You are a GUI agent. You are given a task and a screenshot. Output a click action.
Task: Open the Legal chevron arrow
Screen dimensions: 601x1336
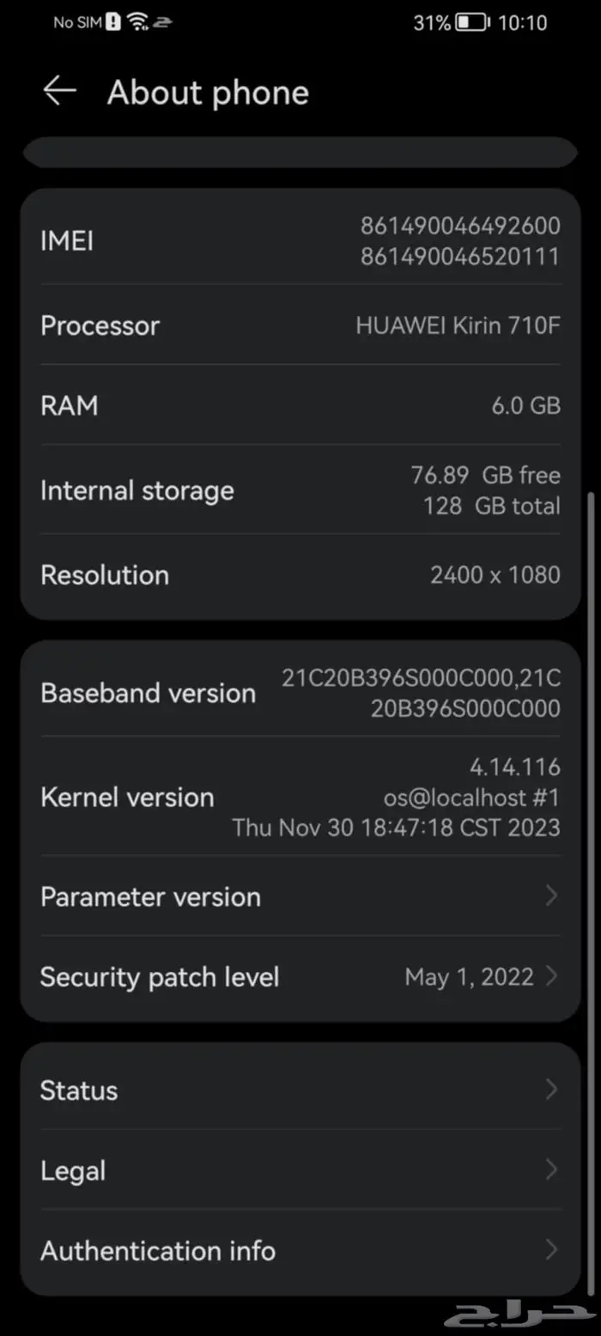[x=551, y=1170]
